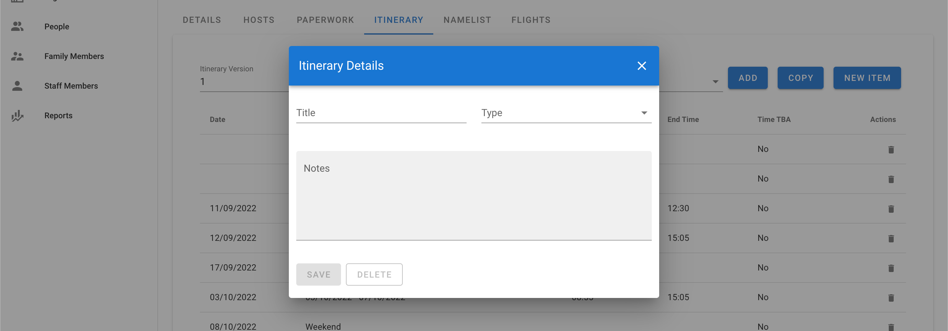The width and height of the screenshot is (948, 331).
Task: Expand the dropdown left of ADD button
Action: [715, 82]
